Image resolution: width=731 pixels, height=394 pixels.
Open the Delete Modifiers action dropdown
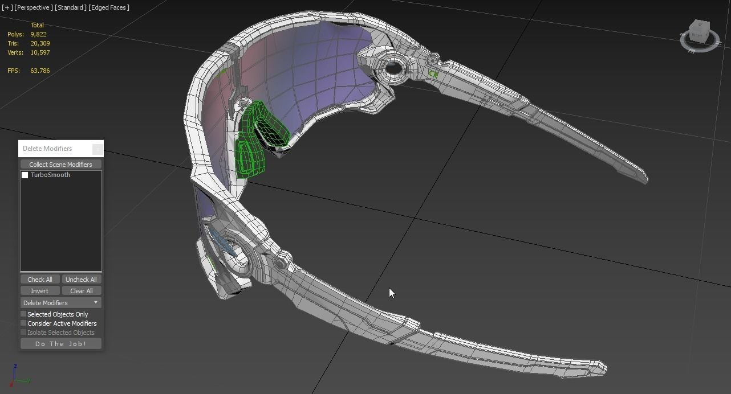click(60, 303)
